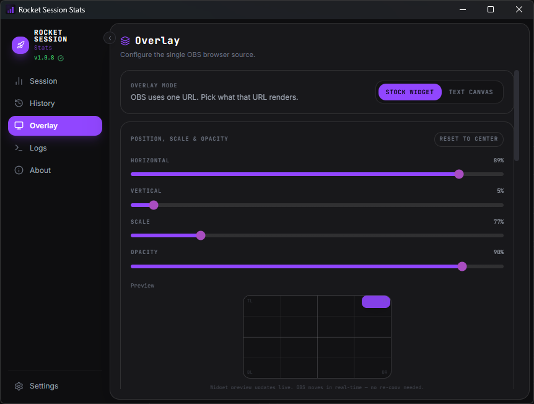Click the 'Configure the single OBS browser source' text
The height and width of the screenshot is (404, 534).
[187, 55]
